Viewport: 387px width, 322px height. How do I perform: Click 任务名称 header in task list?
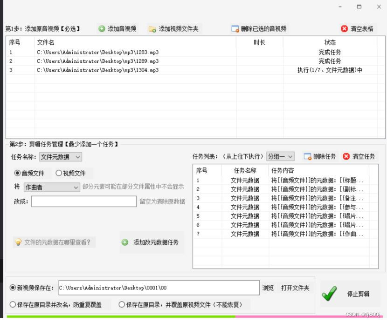coord(245,170)
